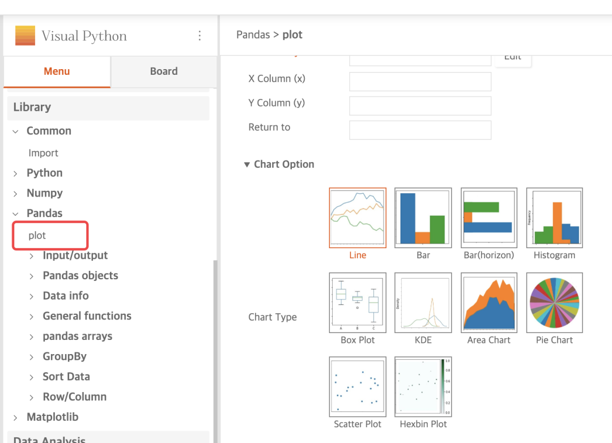Choose the Box Plot chart icon
Screen dimensions: 612x443
[357, 303]
